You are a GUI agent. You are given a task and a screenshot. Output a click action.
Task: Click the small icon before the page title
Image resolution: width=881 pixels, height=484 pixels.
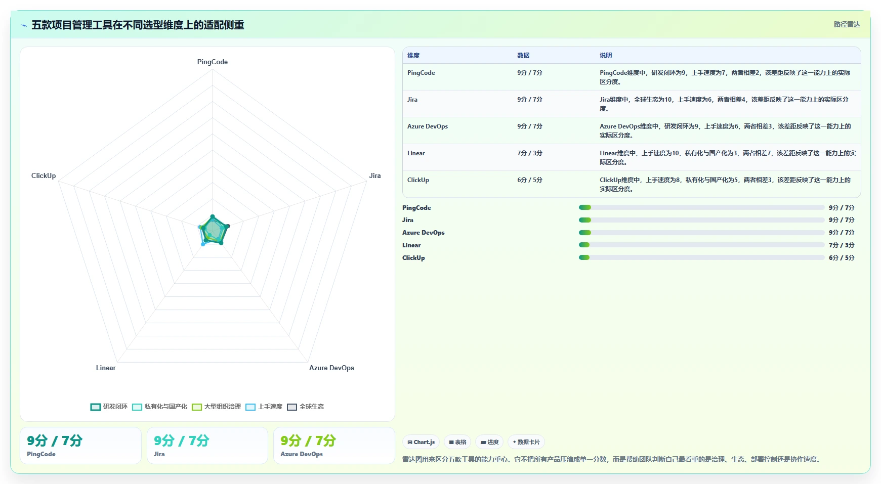coord(24,25)
